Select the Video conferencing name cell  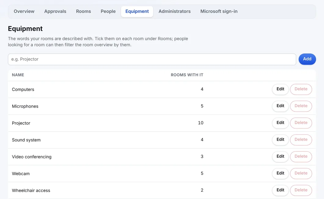31,157
